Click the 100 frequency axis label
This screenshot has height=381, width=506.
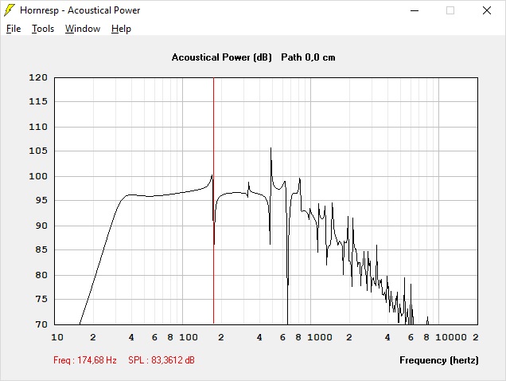pos(189,337)
